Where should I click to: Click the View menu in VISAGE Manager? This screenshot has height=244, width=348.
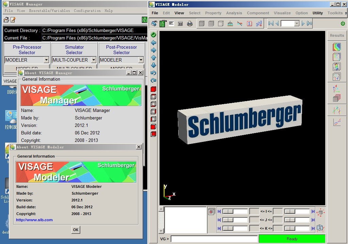coord(21,11)
